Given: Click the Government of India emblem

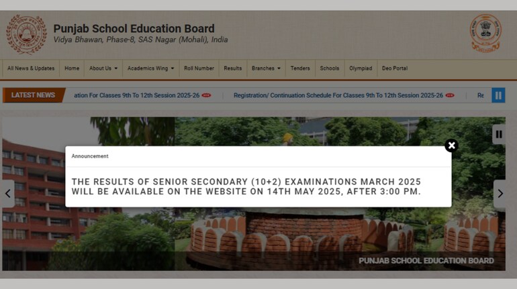Looking at the screenshot, I should click(x=485, y=34).
